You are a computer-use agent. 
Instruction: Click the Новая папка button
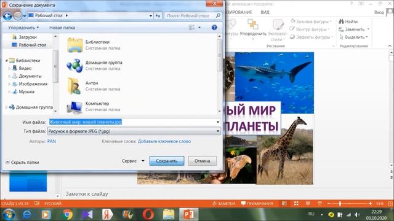coord(62,28)
